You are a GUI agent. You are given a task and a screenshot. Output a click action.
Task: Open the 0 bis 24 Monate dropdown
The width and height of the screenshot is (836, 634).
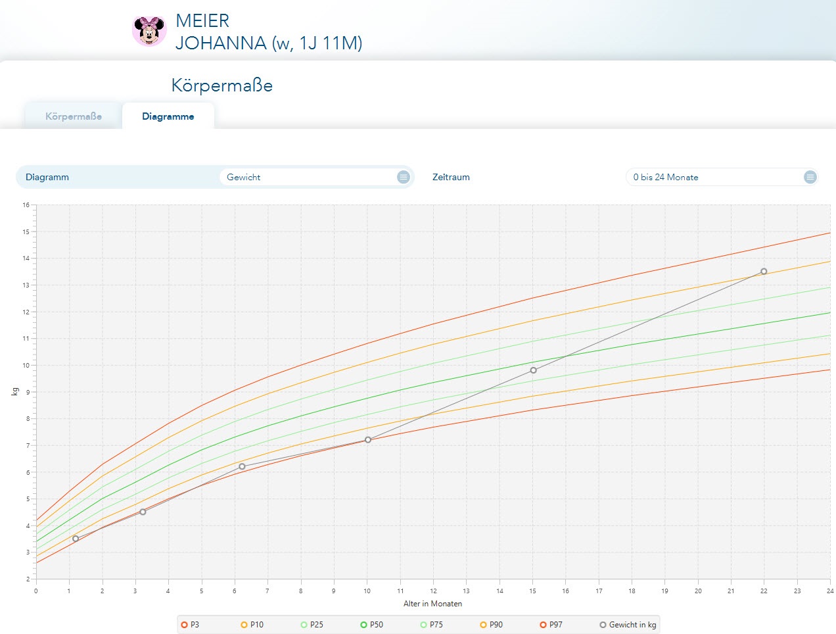722,177
